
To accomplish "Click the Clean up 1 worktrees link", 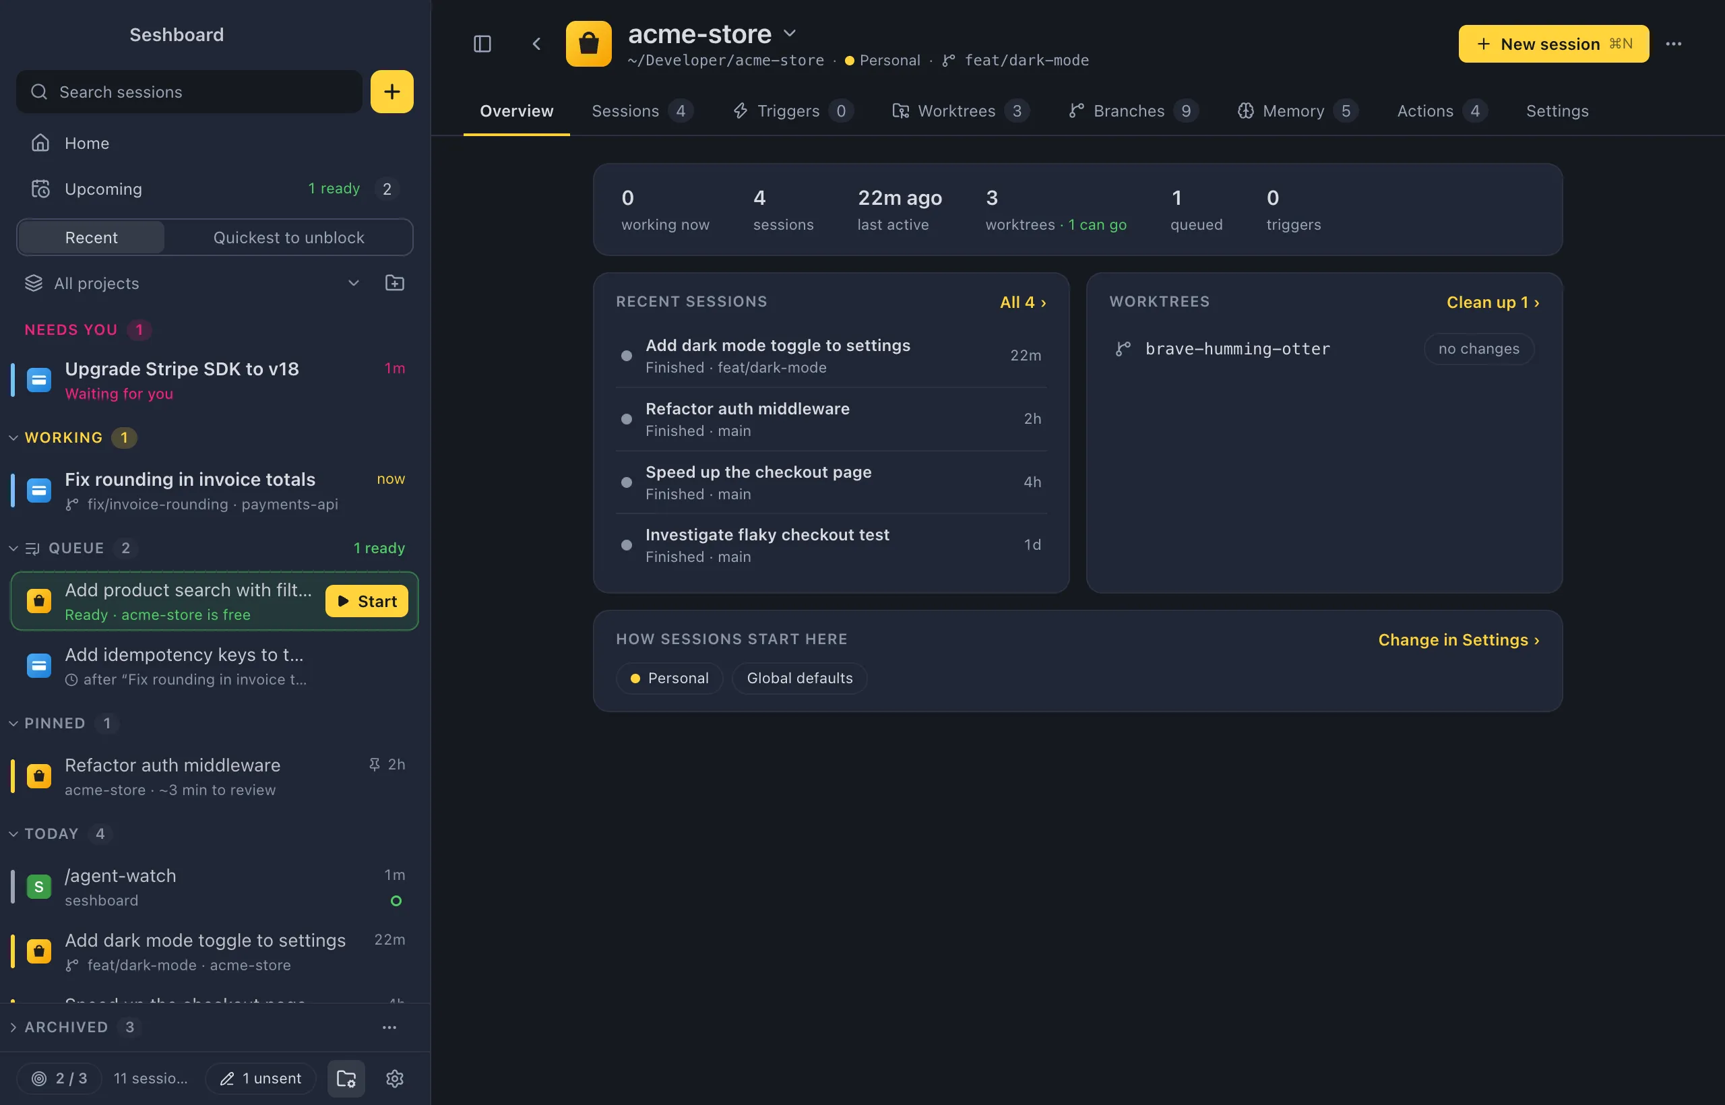I will click(x=1493, y=302).
